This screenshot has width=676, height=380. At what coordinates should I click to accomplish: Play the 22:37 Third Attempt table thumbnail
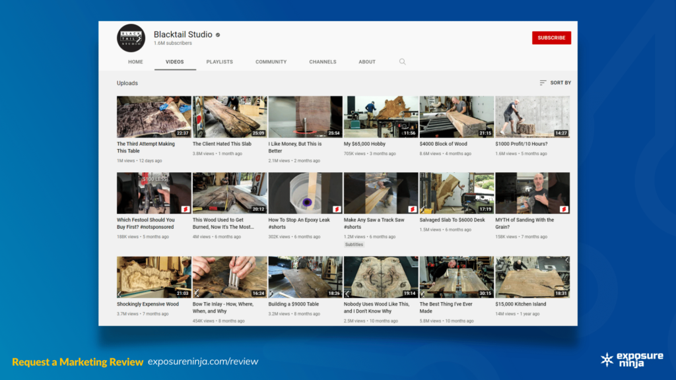point(154,117)
